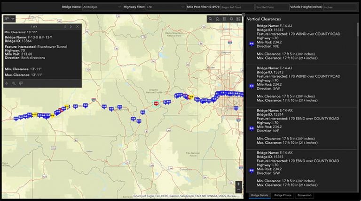Click 'Direction: Both directions' in popup
The height and width of the screenshot is (201, 361).
(x=25, y=58)
